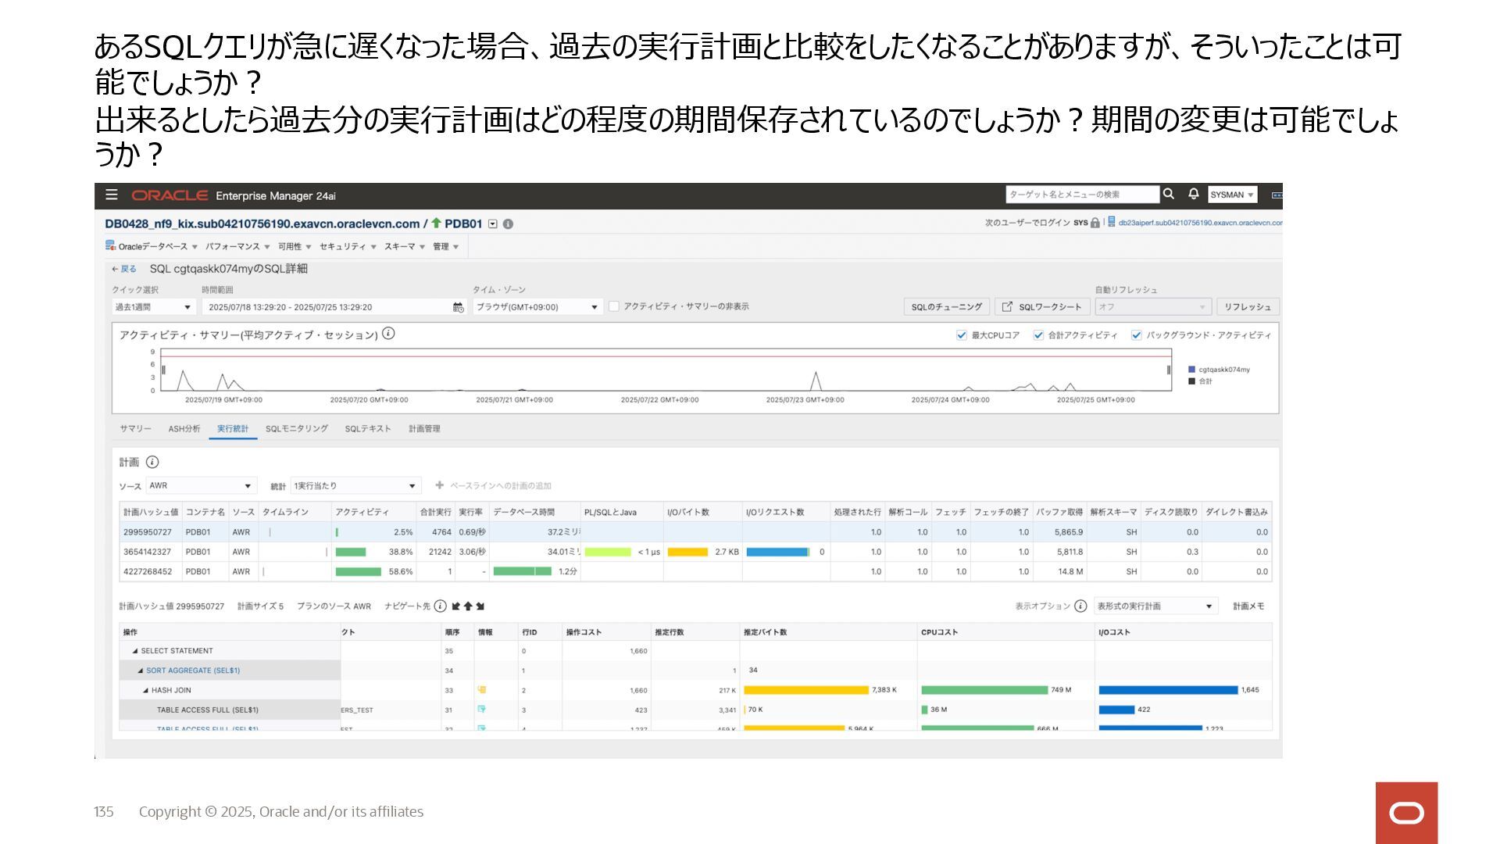The width and height of the screenshot is (1500, 844).
Task: Click the plus icon for baseline plan add
Action: point(440,485)
